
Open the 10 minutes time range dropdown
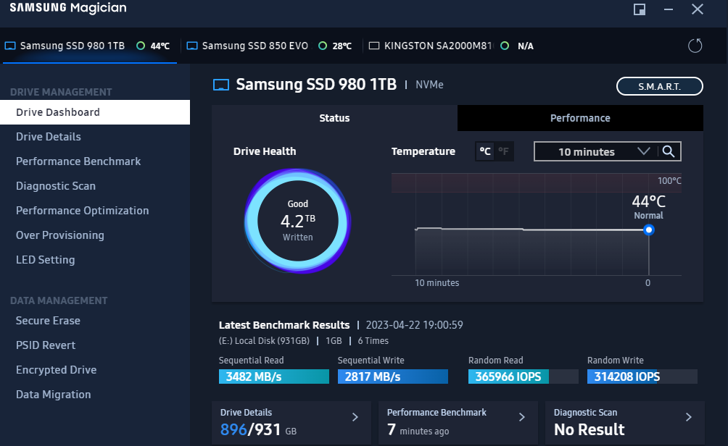(595, 151)
